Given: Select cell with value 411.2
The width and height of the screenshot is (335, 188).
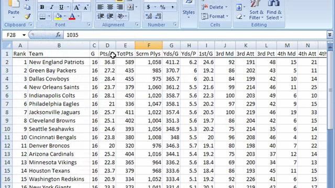Looking at the screenshot, I should (171, 62).
